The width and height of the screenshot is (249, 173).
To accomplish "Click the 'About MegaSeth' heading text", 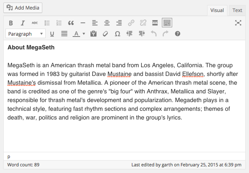I will click(31, 47).
